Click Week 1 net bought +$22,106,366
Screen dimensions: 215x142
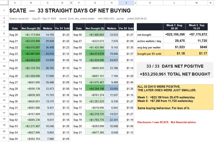click(x=174, y=34)
